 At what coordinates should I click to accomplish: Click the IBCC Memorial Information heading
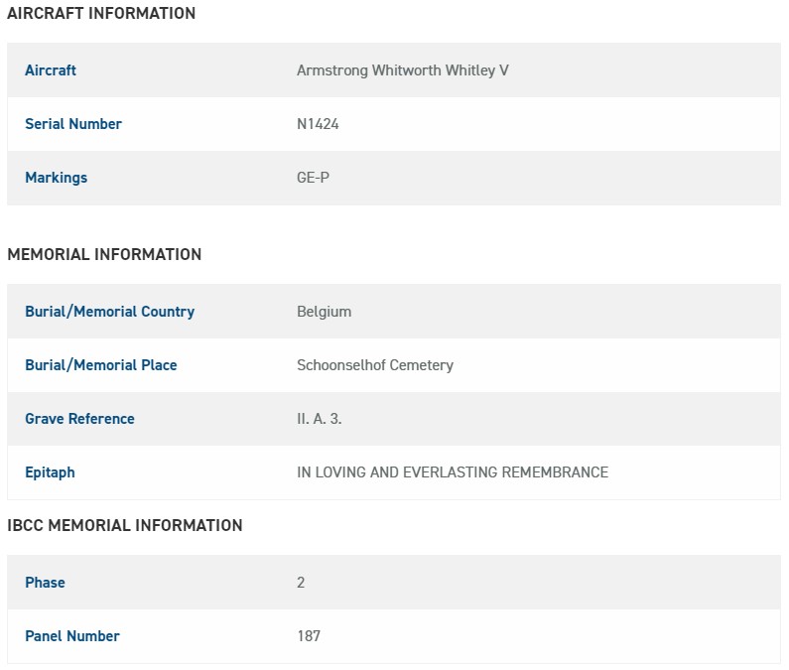tap(125, 526)
